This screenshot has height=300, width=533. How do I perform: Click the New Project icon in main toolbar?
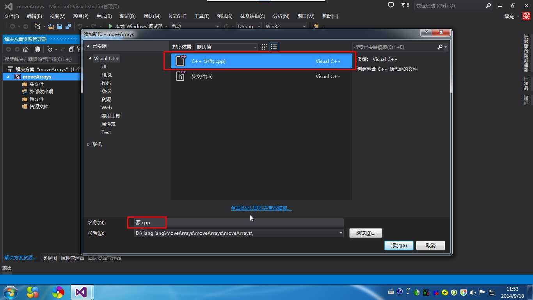click(37, 26)
